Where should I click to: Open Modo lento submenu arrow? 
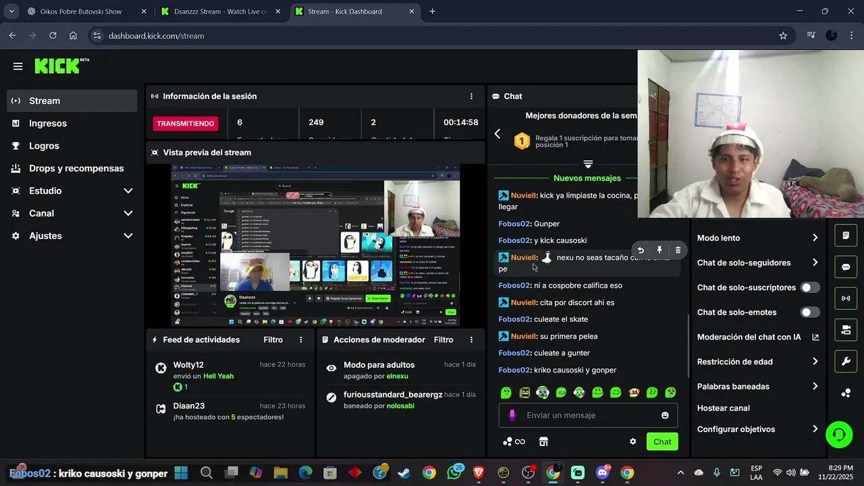(815, 238)
